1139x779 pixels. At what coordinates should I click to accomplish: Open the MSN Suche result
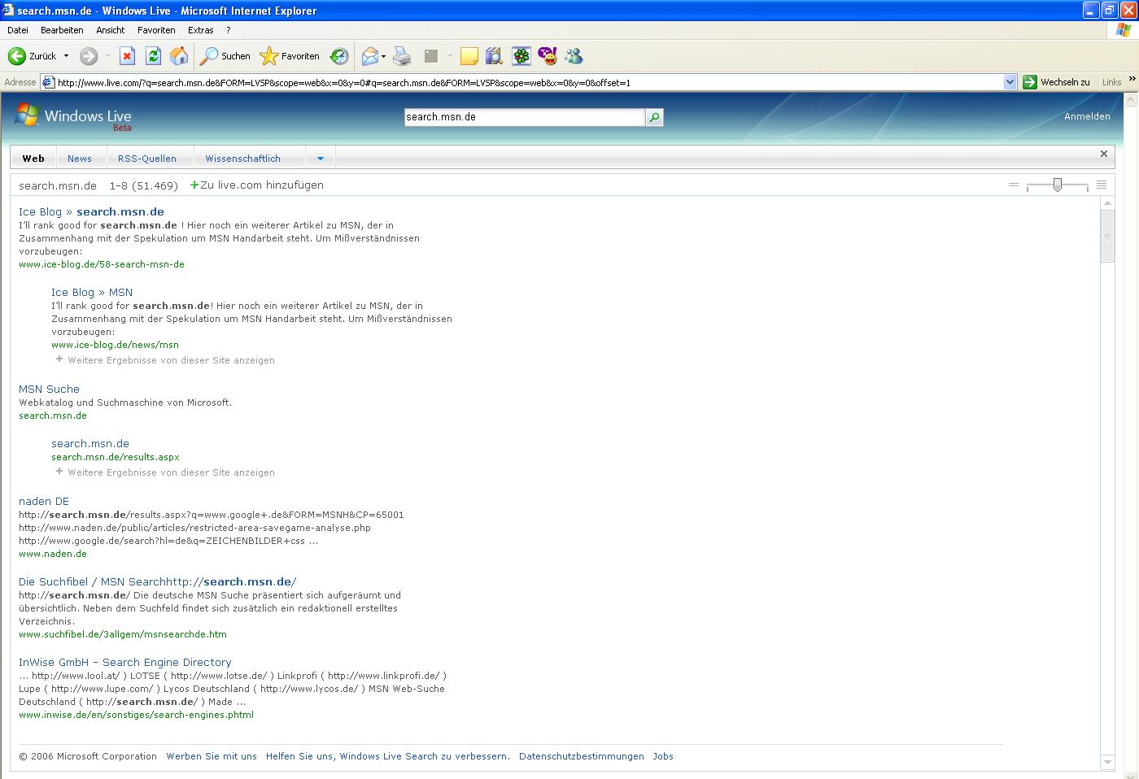click(x=49, y=389)
